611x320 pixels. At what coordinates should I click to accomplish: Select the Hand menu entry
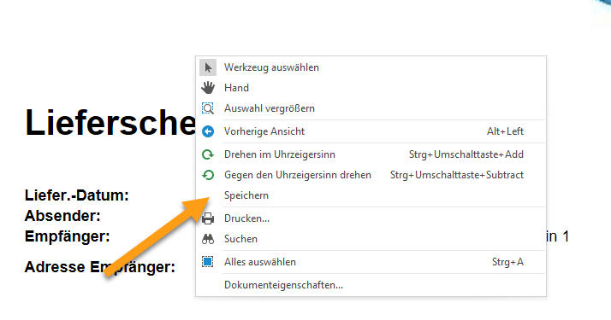click(x=371, y=88)
